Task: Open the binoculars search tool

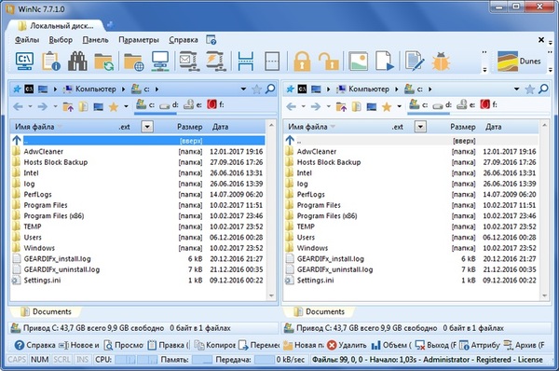Action: tap(77, 61)
